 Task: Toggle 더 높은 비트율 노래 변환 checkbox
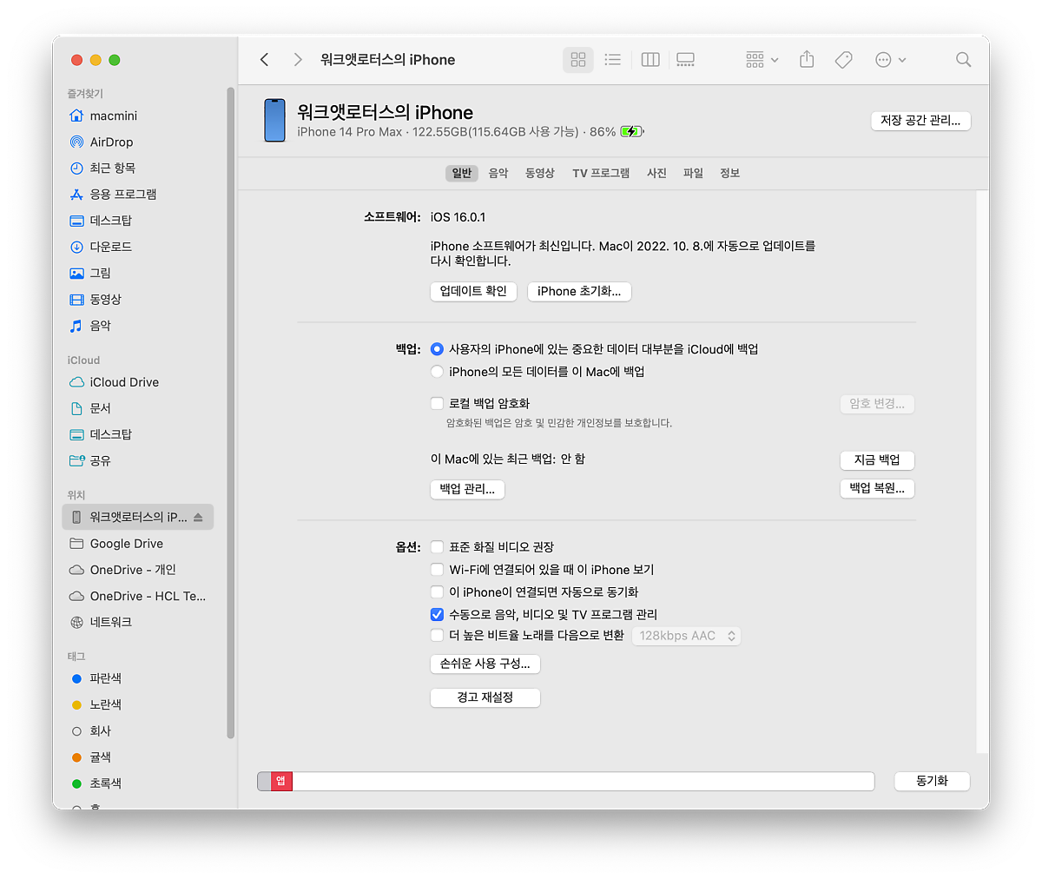437,636
